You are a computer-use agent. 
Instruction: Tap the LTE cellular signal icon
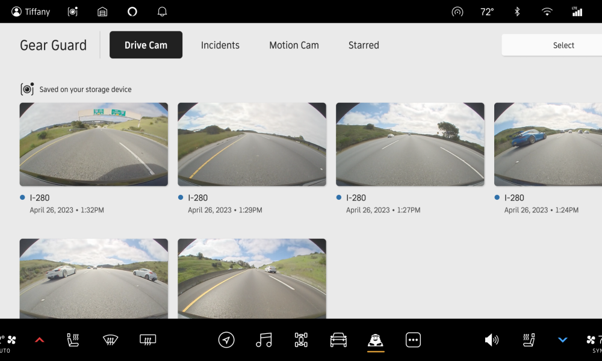(x=577, y=11)
